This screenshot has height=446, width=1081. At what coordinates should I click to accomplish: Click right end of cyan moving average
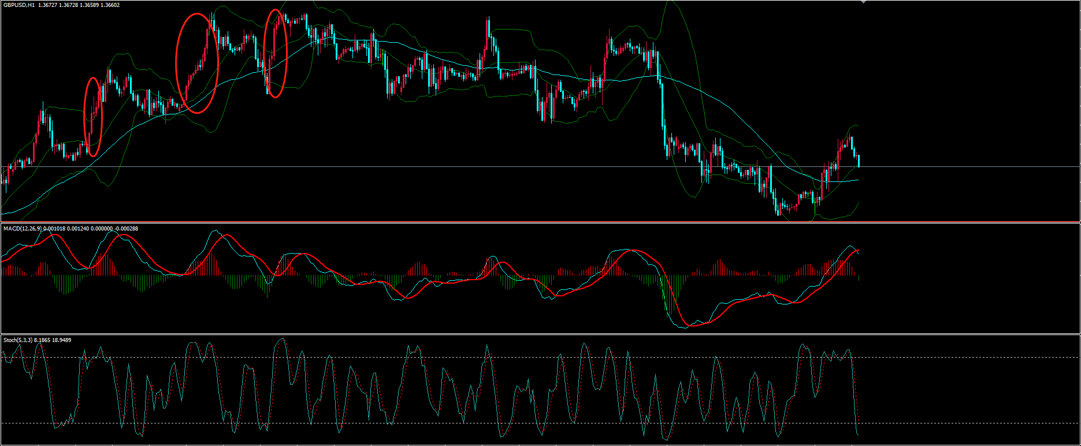point(857,180)
